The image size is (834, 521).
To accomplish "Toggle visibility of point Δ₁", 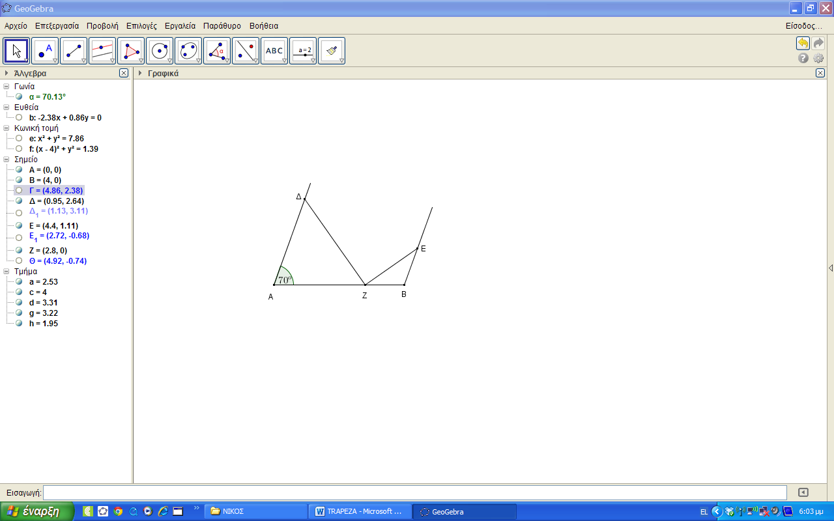I will [x=19, y=212].
